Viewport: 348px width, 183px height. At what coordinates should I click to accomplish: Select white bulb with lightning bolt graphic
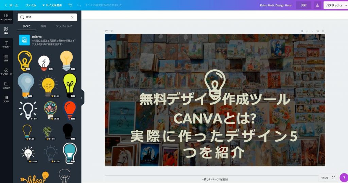pyautogui.click(x=44, y=63)
